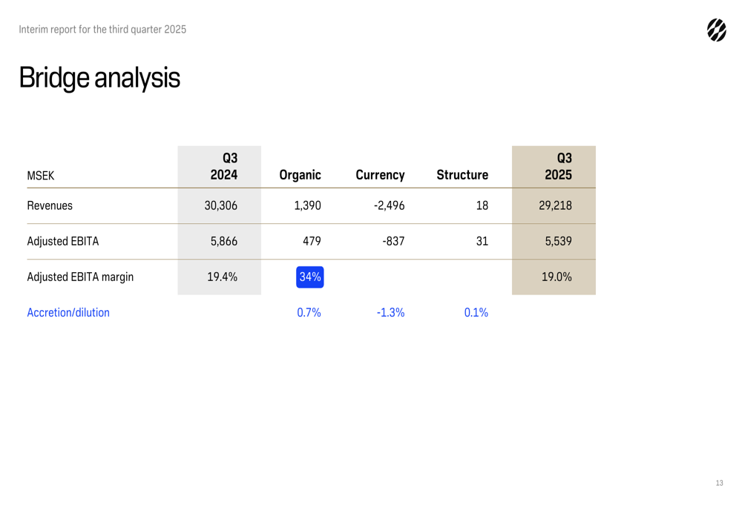Viewport: 742px width, 508px height.
Task: Click the -2,496 currency revenue value
Action: click(x=389, y=206)
